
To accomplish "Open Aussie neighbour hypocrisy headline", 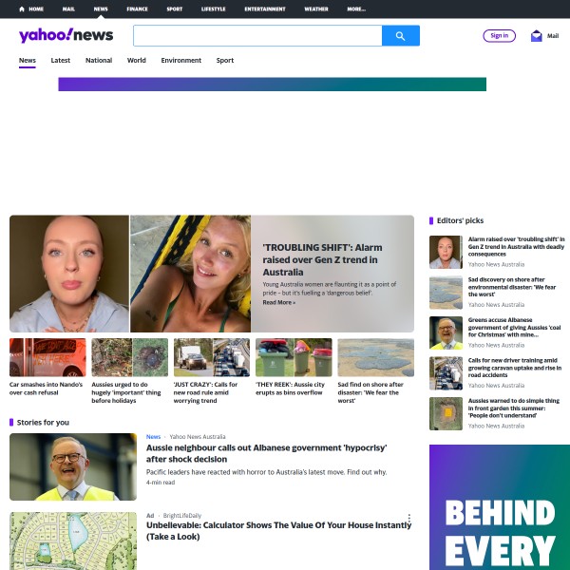I will (266, 453).
